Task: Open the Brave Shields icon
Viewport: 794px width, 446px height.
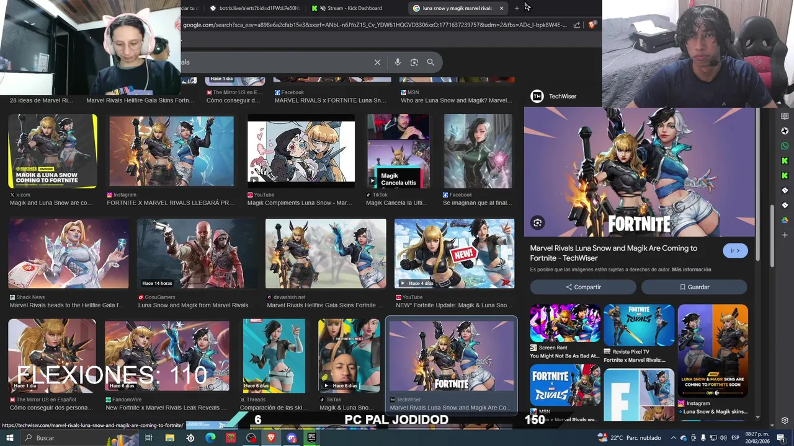Action: click(592, 25)
